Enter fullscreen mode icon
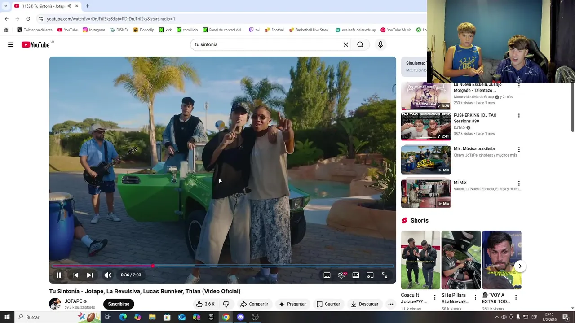The height and width of the screenshot is (323, 575). pyautogui.click(x=385, y=275)
